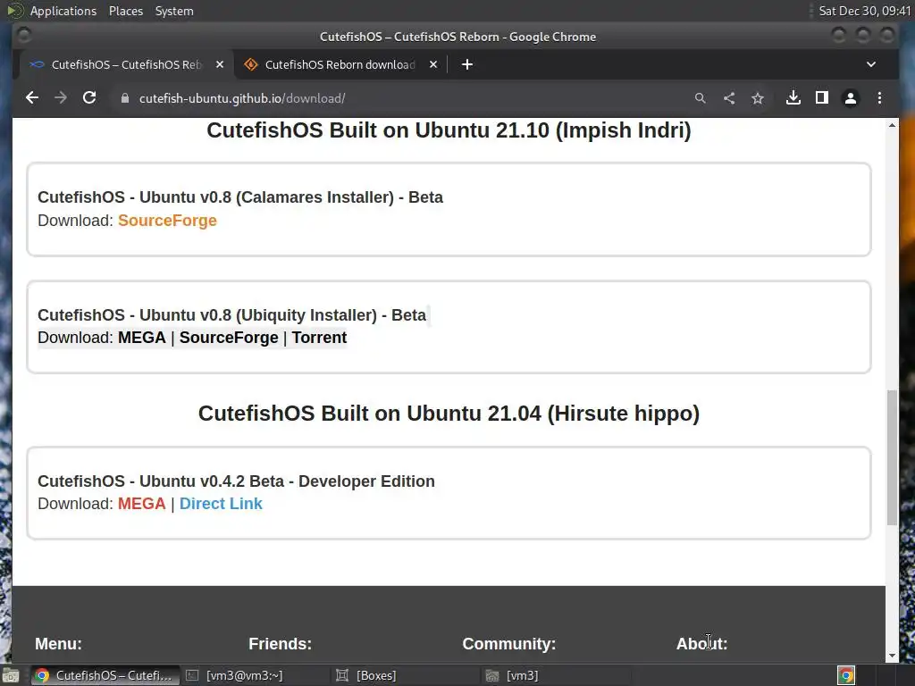Viewport: 915px width, 686px height.
Task: View site information lock icon
Action: 124,98
